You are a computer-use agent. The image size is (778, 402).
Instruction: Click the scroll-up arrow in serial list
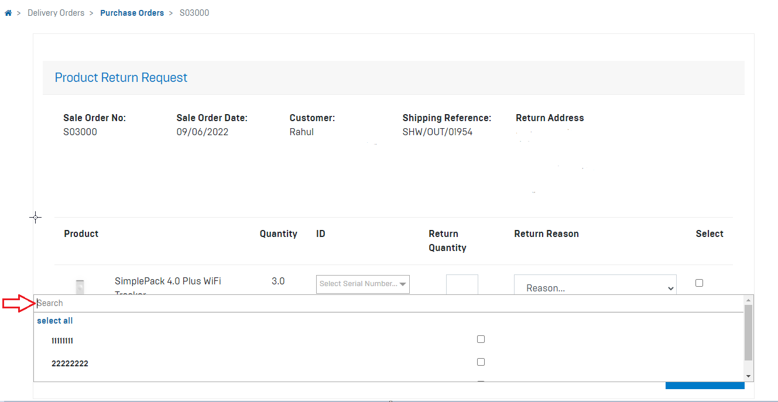click(748, 300)
